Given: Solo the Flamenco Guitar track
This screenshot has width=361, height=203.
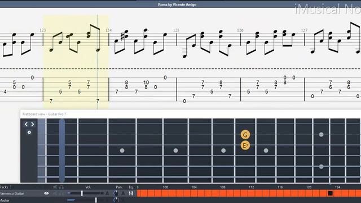Looking at the screenshot, I should pyautogui.click(x=61, y=193).
